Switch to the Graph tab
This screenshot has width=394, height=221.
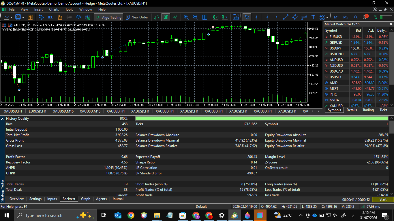[86, 199]
